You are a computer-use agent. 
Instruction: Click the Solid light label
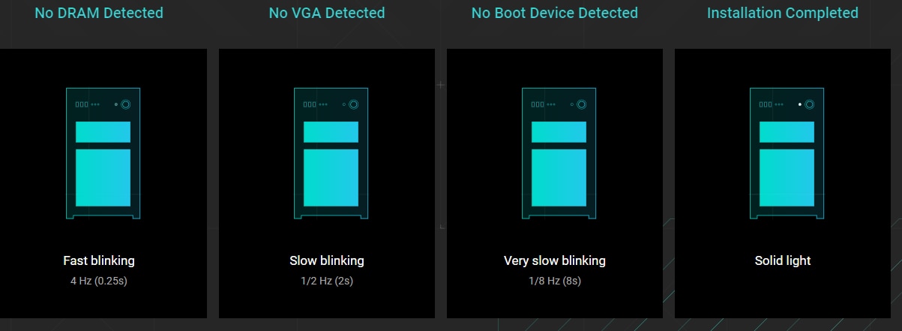pyautogui.click(x=783, y=261)
